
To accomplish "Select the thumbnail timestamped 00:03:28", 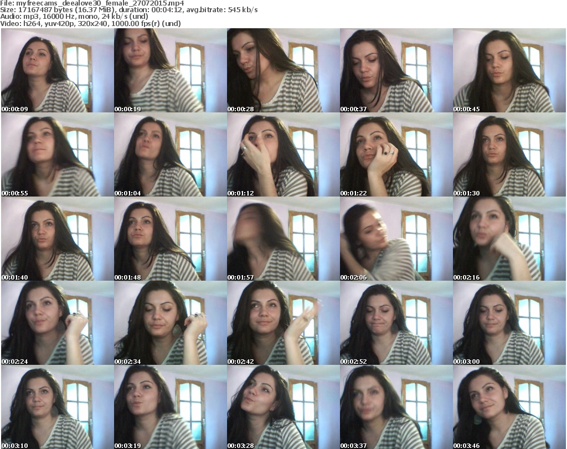I will pos(283,407).
